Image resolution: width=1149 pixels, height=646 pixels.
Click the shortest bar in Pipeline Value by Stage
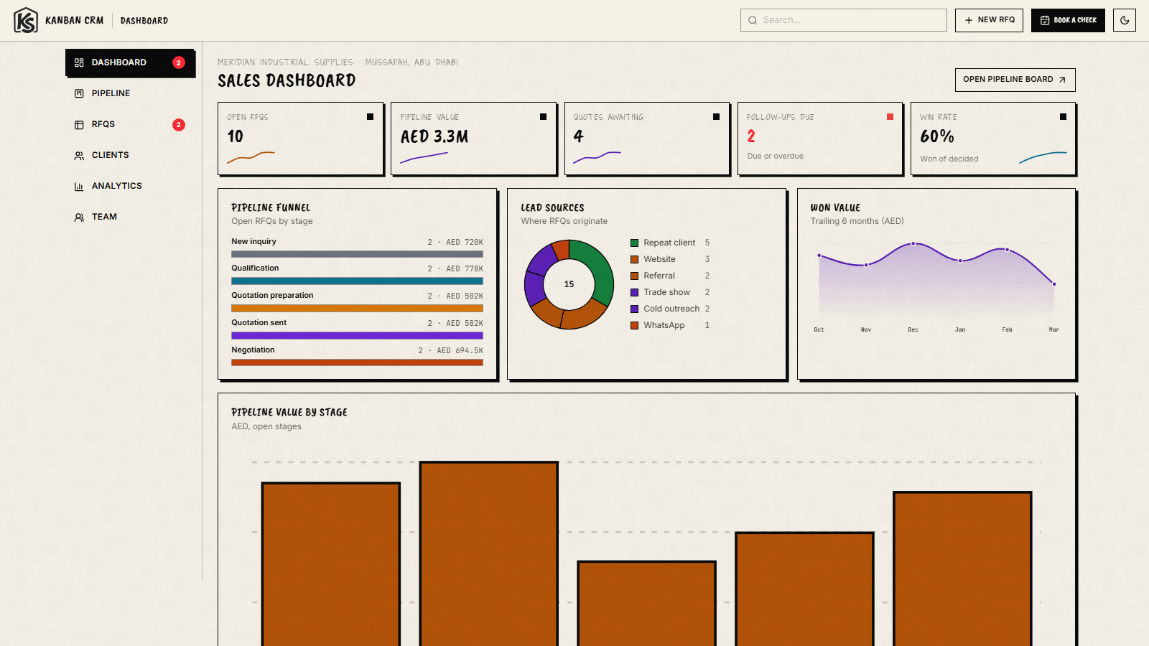(647, 604)
